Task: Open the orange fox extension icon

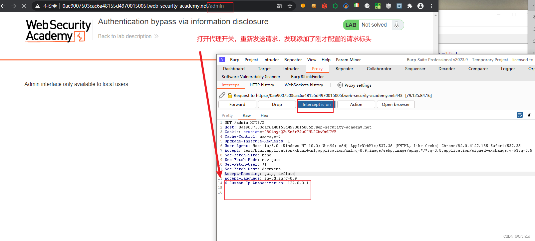Action: 303,6
